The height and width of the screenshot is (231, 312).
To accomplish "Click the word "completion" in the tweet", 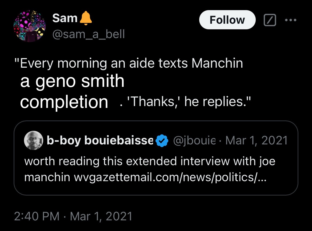I will [x=64, y=102].
